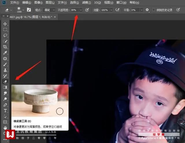Select the Rectangular Marquee tool
The image size is (185, 143).
tap(5, 29)
